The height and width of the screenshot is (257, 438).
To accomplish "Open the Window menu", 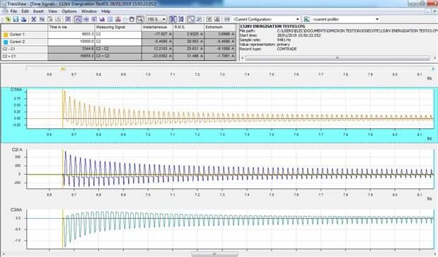I will click(89, 11).
